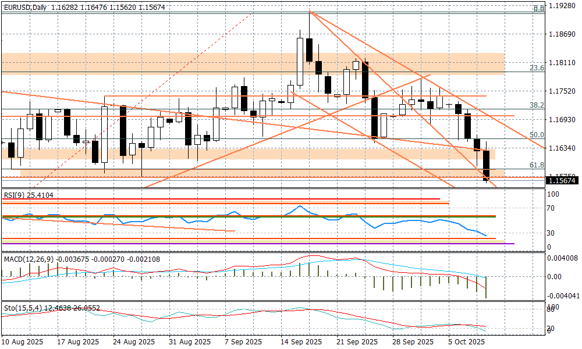The height and width of the screenshot is (349, 582).
Task: Click the 38.2 Fibonacci level label
Action: pyautogui.click(x=537, y=105)
